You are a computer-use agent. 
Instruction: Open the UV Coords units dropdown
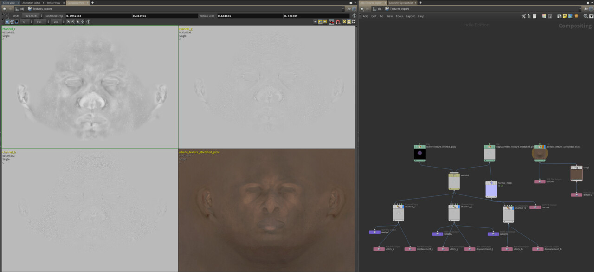[33, 16]
